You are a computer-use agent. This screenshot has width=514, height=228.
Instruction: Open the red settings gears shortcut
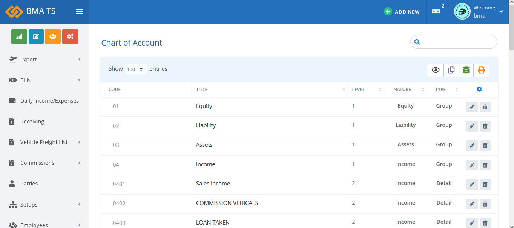(x=70, y=36)
